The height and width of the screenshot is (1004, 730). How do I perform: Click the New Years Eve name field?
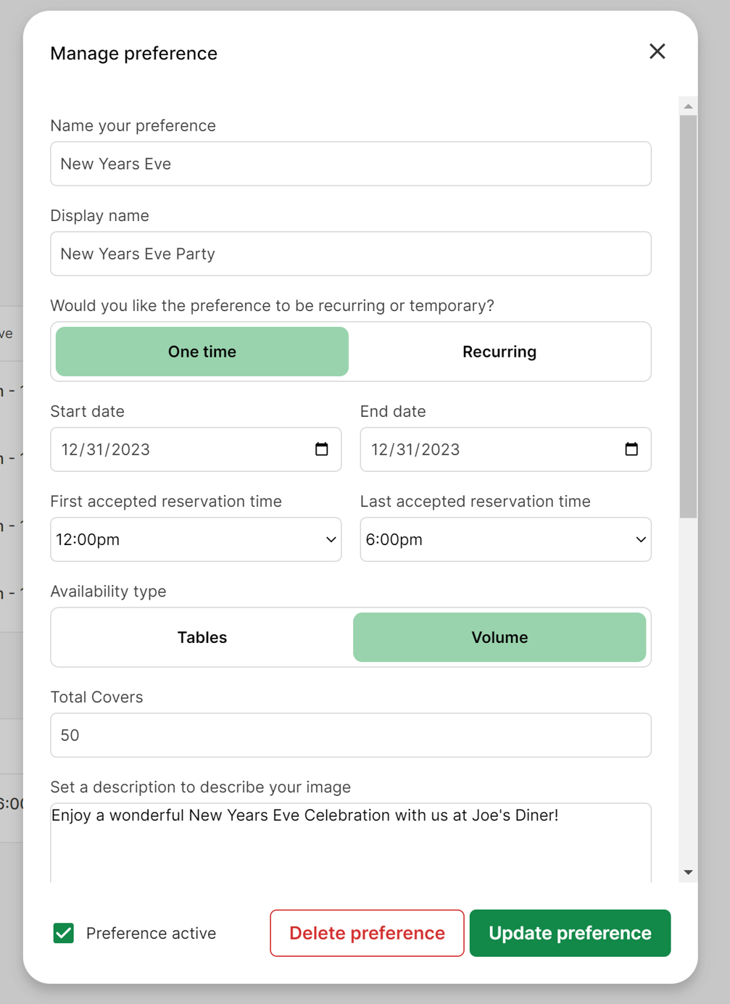coord(351,164)
